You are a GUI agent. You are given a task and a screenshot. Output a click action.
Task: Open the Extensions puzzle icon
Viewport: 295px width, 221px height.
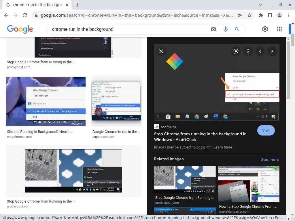click(261, 15)
